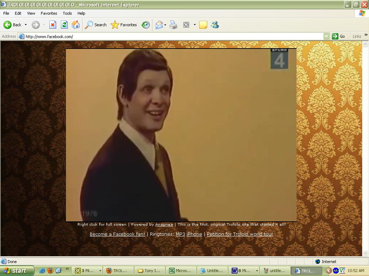This screenshot has width=369, height=276.
Task: Click the page scrollbar down arrow
Action: (365, 253)
